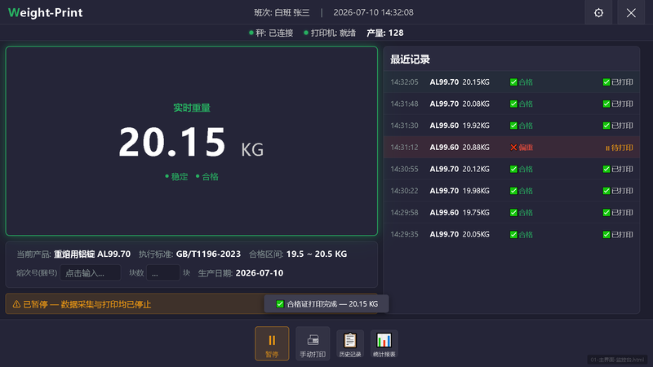Click the printer status 打印机: 就绪
The image size is (653, 367).
point(330,33)
